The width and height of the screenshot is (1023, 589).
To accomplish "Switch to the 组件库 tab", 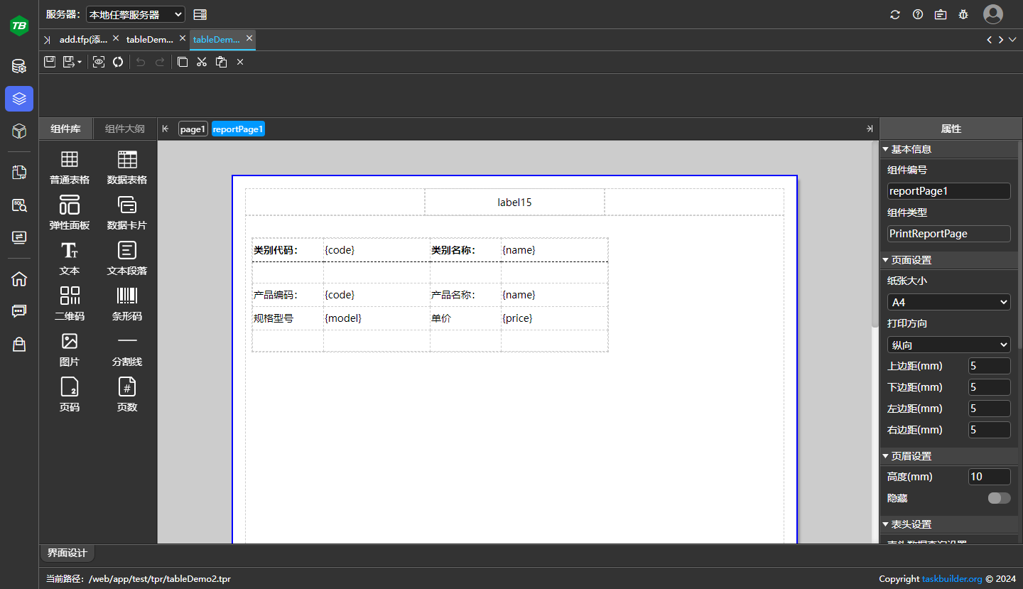I will click(66, 129).
